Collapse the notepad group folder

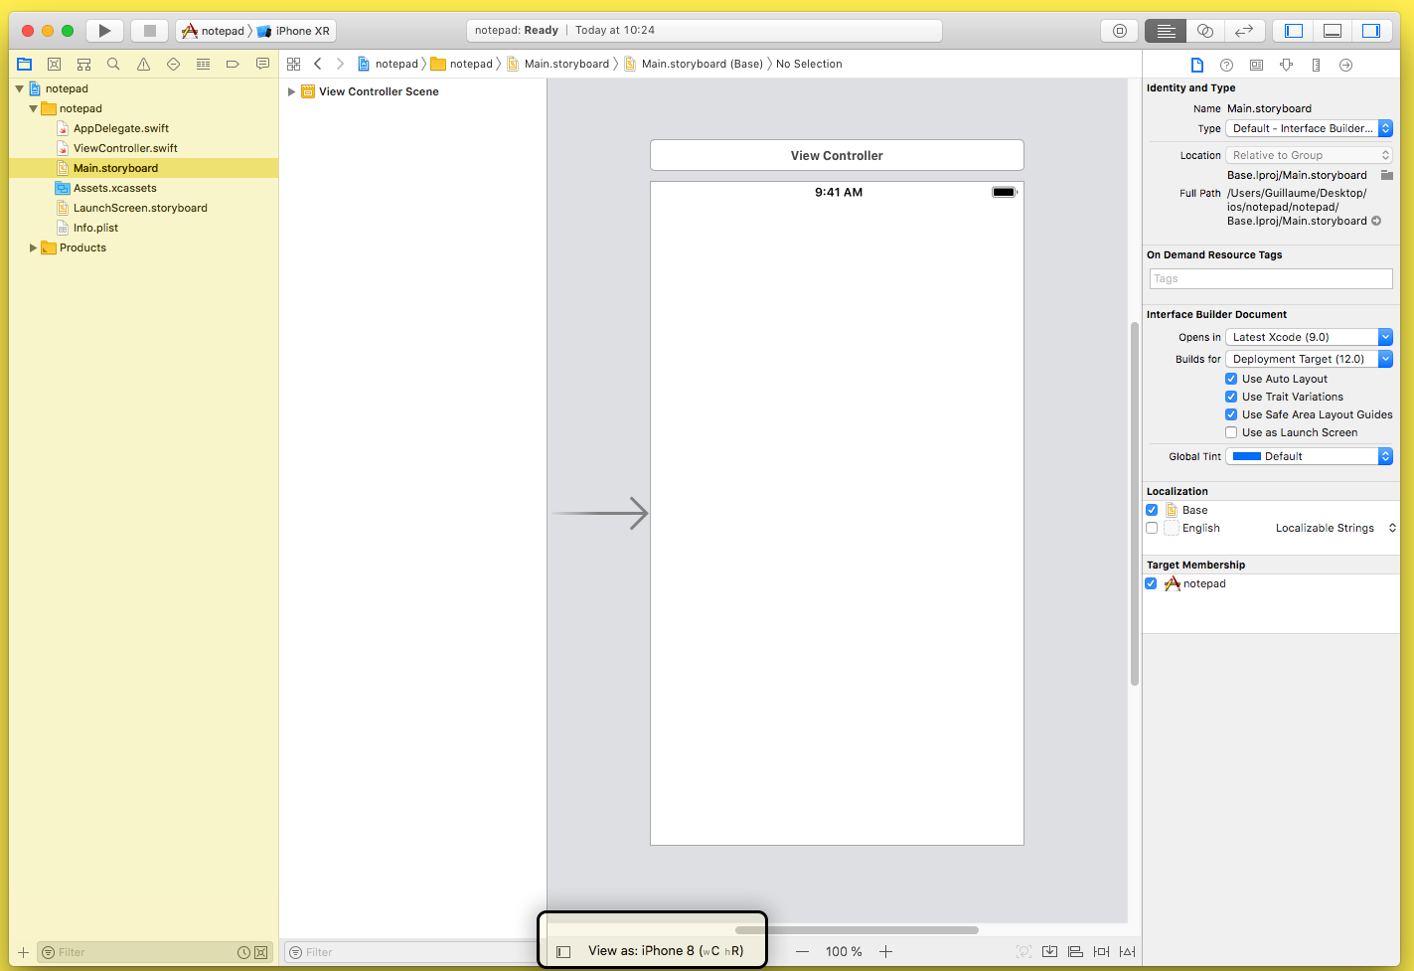[x=33, y=108]
